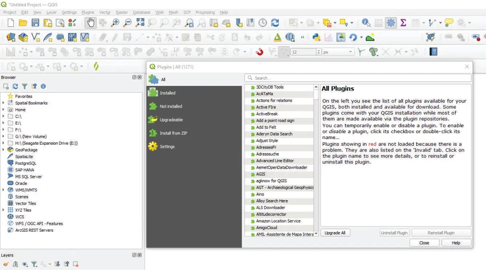Select the Amazon Location Service plugin

click(279, 221)
